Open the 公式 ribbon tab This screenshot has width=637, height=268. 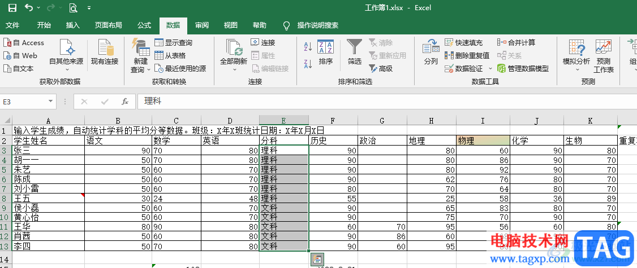[144, 25]
